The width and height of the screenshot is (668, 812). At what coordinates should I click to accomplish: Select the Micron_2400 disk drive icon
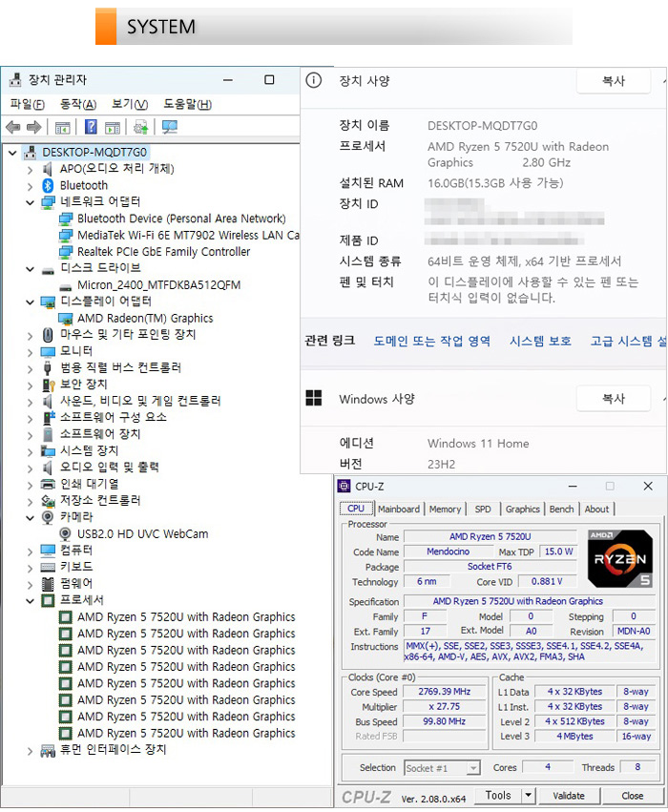(x=65, y=286)
